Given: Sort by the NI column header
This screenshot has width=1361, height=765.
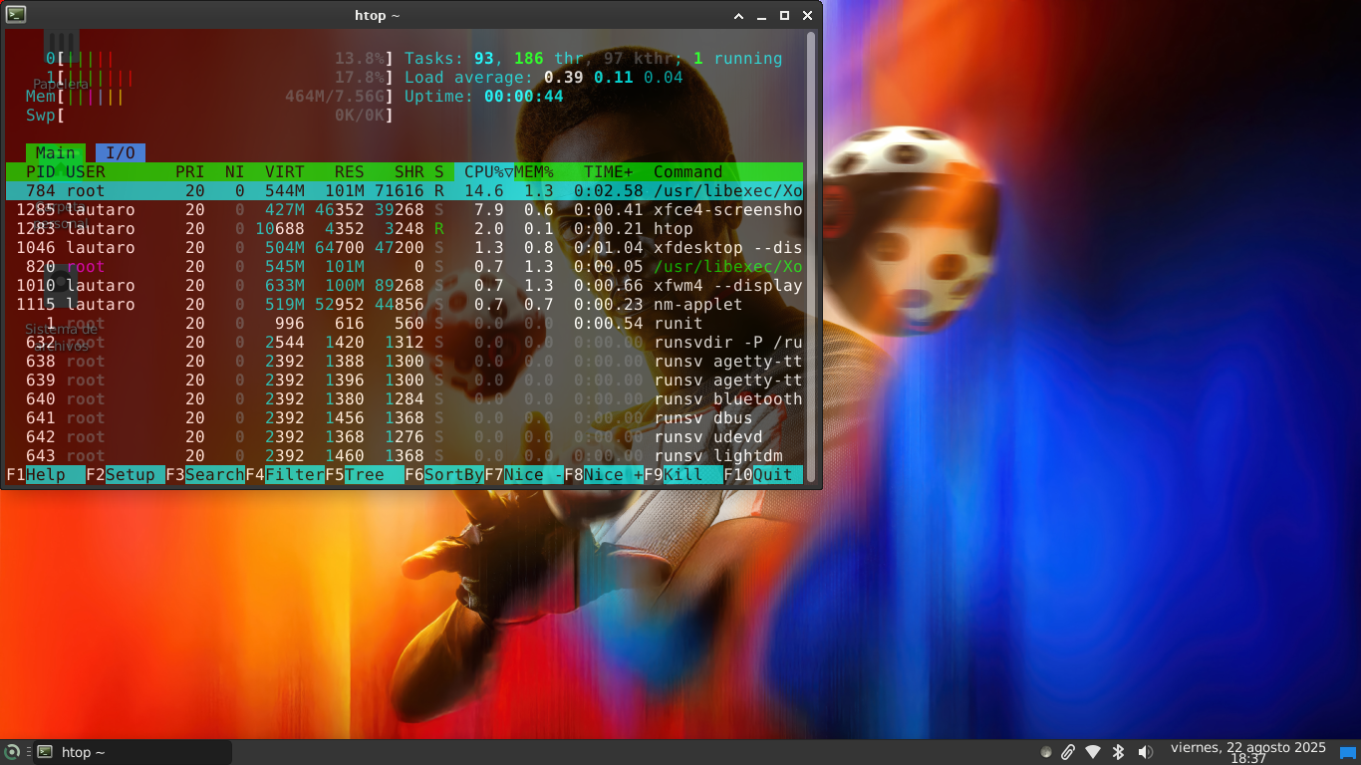Looking at the screenshot, I should click(x=235, y=171).
